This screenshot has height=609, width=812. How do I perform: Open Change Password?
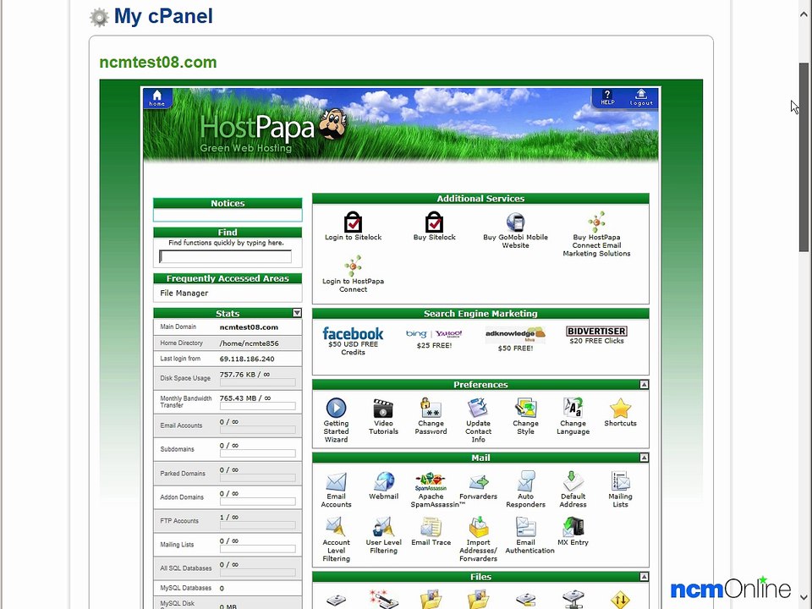click(431, 416)
